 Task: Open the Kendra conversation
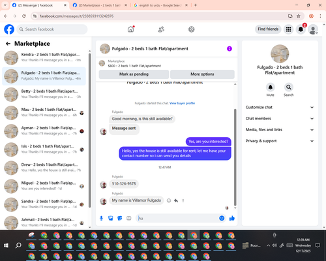click(44, 57)
